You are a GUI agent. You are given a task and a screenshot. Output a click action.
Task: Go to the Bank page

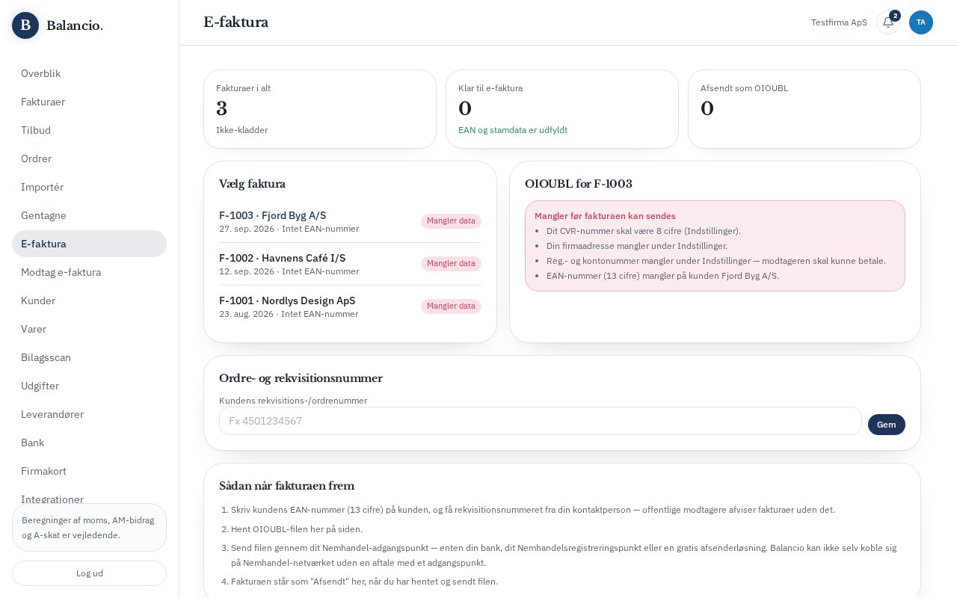coord(89,443)
